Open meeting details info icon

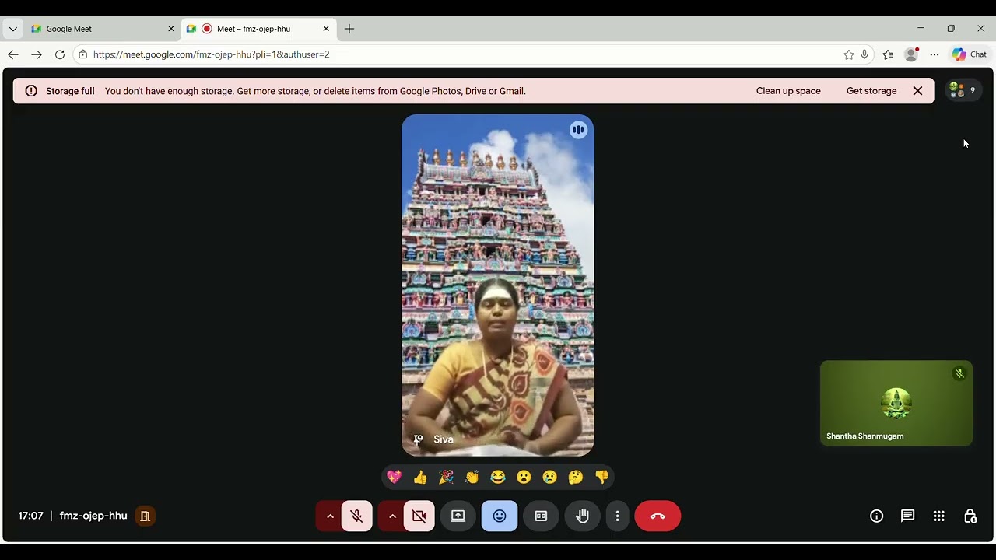[876, 516]
